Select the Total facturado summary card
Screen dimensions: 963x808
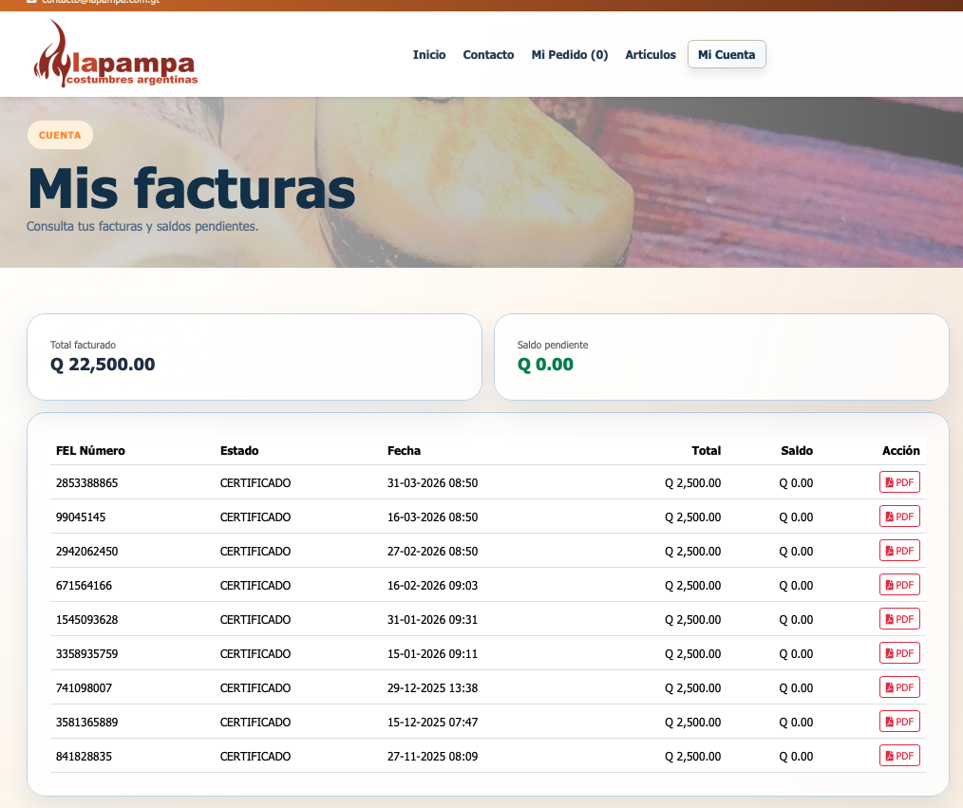tap(255, 356)
